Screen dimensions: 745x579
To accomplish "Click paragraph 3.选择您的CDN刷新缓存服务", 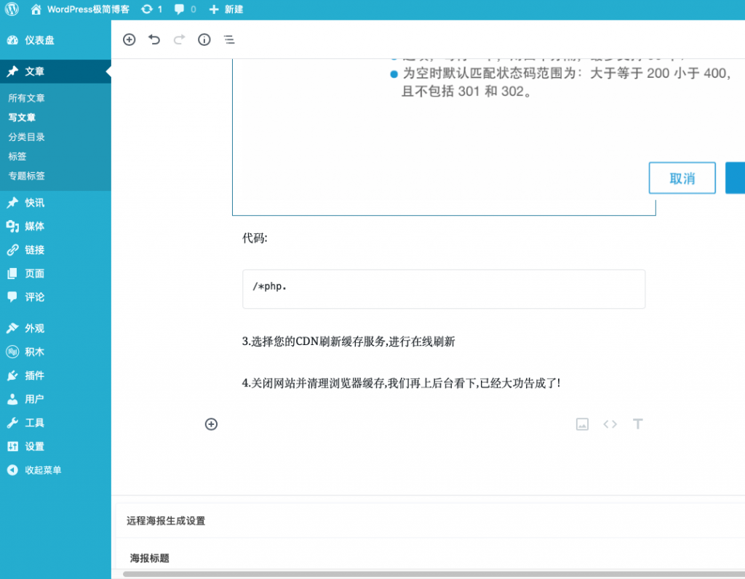I will 348,341.
